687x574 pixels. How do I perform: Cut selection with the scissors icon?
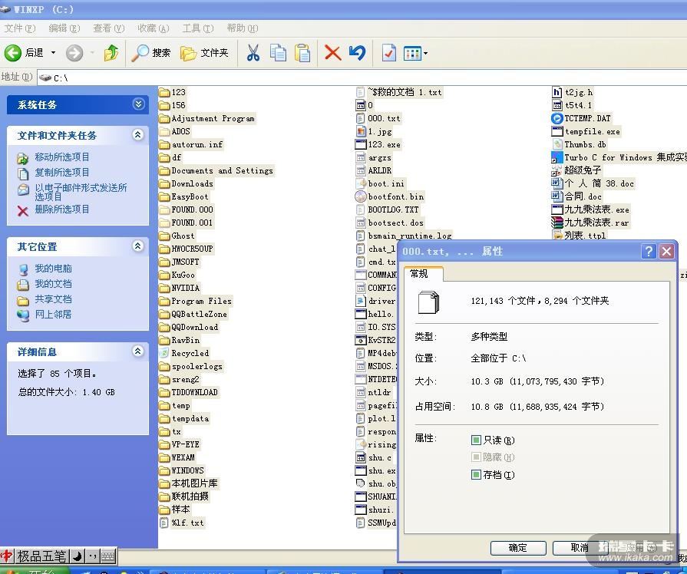253,53
